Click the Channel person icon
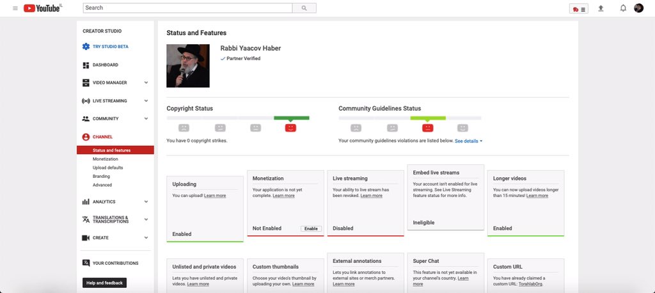The image size is (655, 293). [x=86, y=137]
